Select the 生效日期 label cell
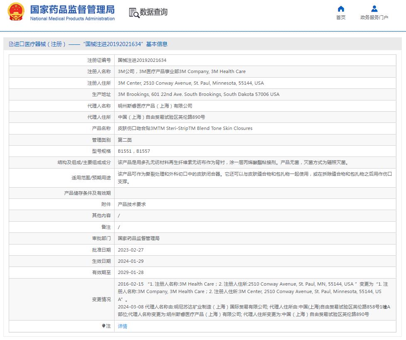The width and height of the screenshot is (406, 340). pyautogui.click(x=61, y=261)
